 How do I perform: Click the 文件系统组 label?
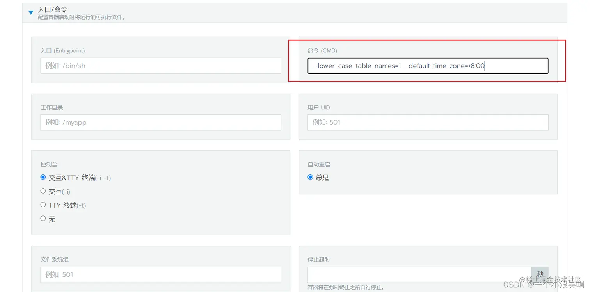(x=55, y=259)
